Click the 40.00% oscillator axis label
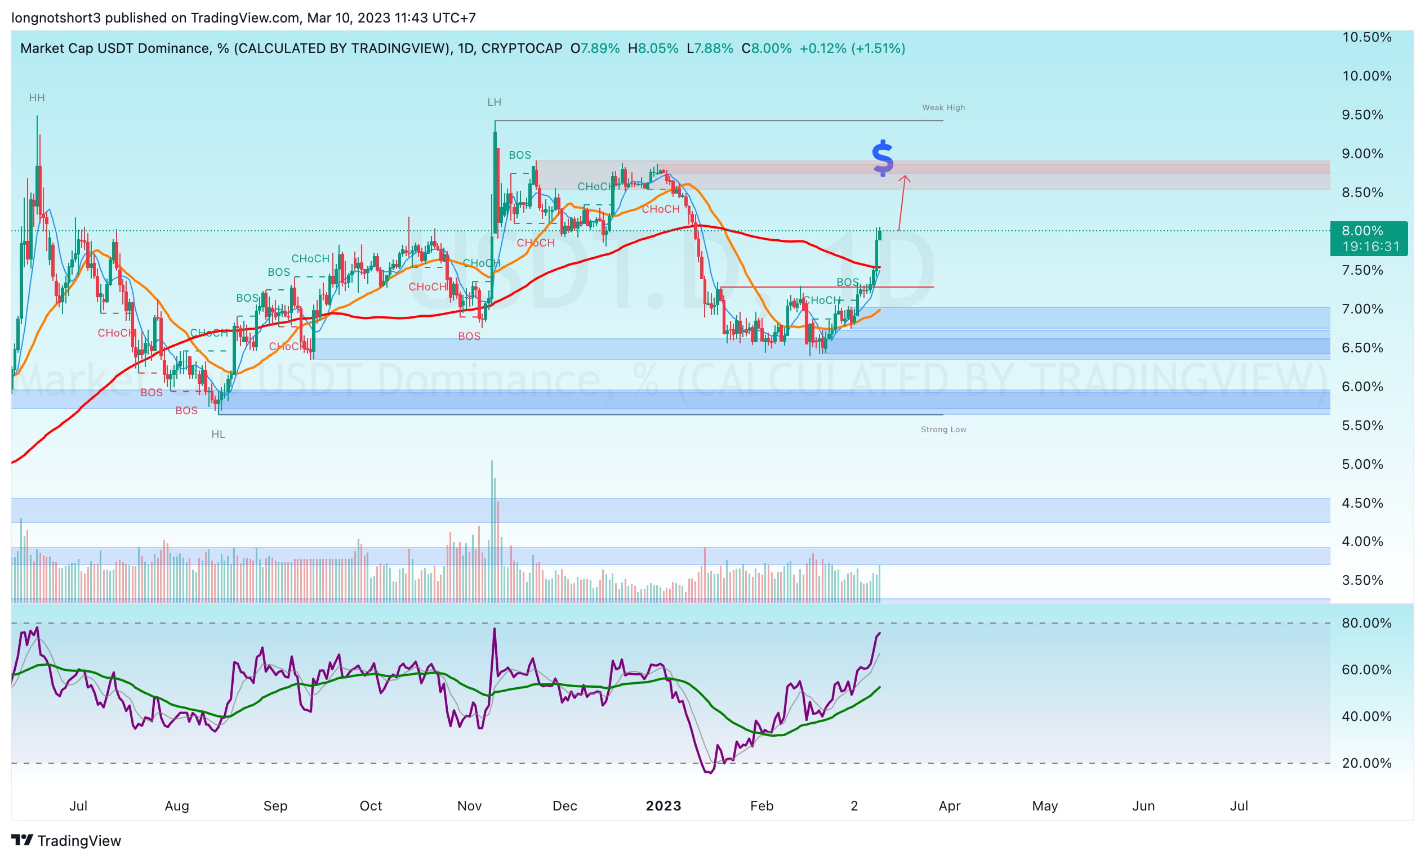The width and height of the screenshot is (1425, 860). [1367, 716]
